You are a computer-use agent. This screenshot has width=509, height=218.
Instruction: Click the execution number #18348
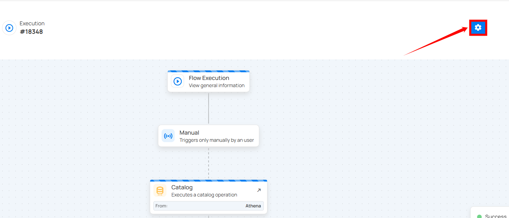click(x=31, y=32)
